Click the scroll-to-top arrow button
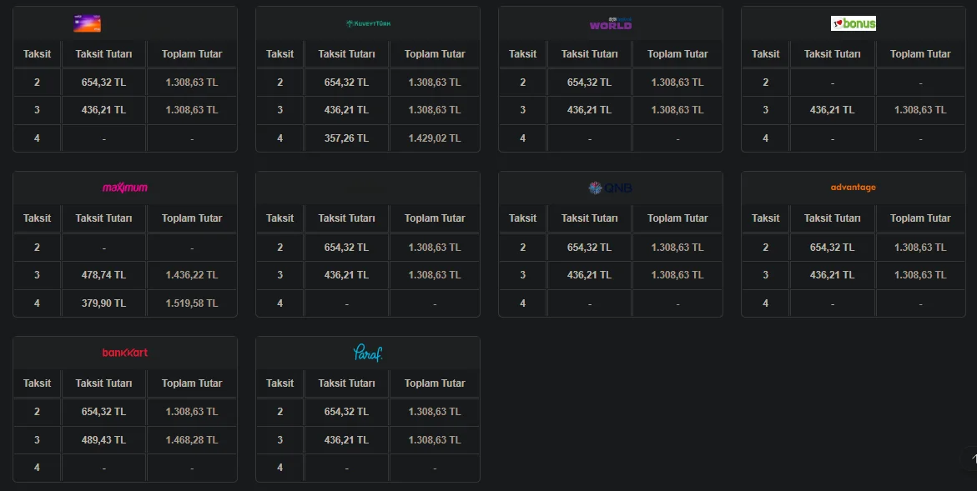Viewport: 977px width, 491px height. tap(972, 458)
